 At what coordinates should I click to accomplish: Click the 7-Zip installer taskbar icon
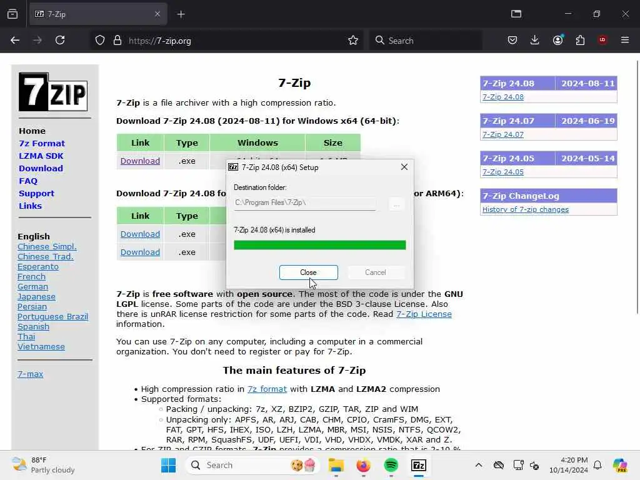(419, 465)
